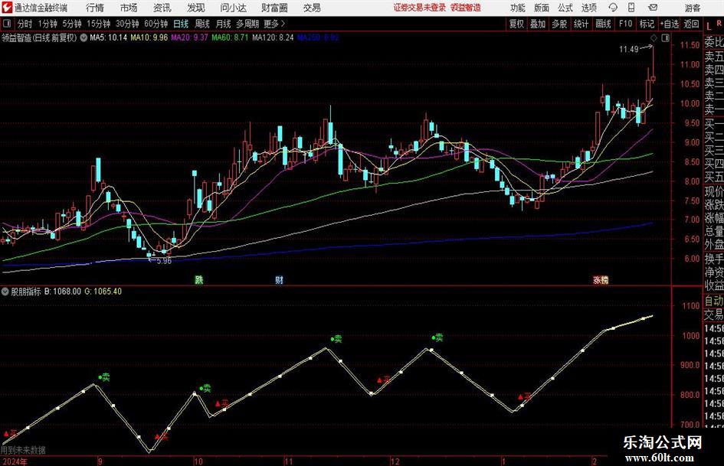The width and height of the screenshot is (724, 466).
Task: Open the 交易 menu
Action: [x=312, y=8]
